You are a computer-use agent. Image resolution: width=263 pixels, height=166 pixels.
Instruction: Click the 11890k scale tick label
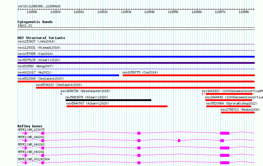(x=56, y=12)
